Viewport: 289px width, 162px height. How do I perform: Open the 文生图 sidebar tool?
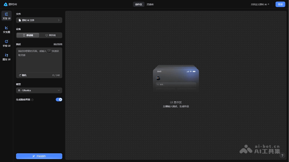[x=7, y=28]
